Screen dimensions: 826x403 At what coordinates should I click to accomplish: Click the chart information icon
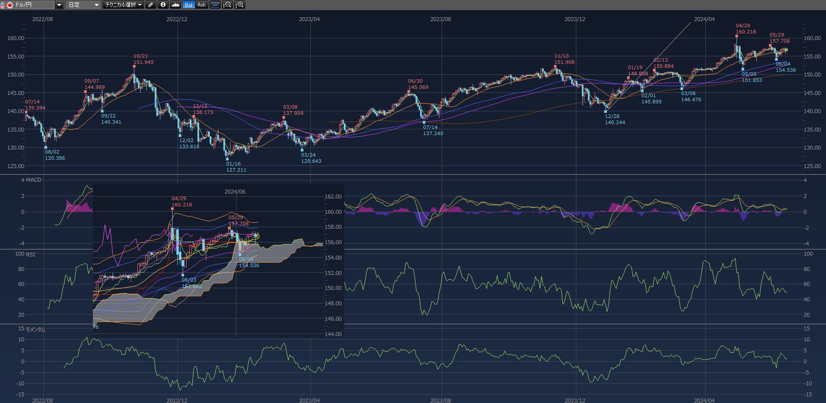tap(163, 5)
